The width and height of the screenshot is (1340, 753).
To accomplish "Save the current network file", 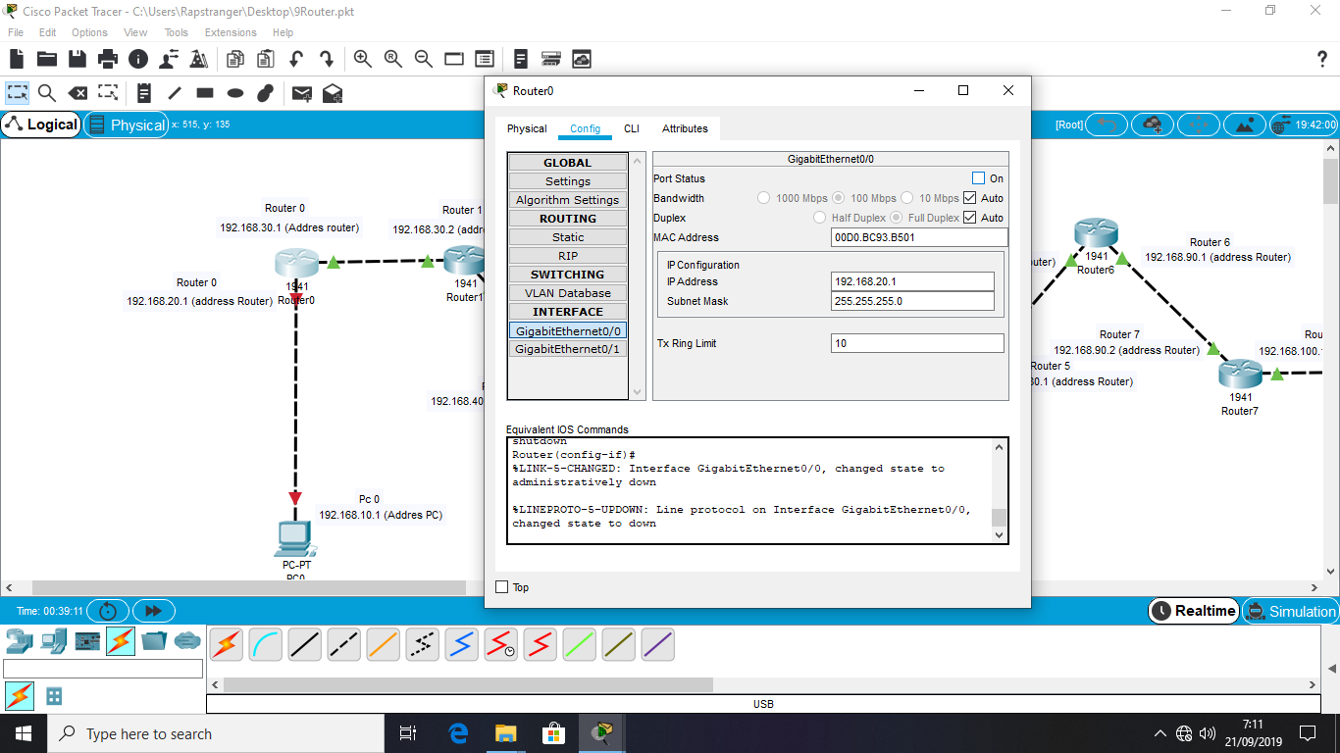I will point(77,59).
